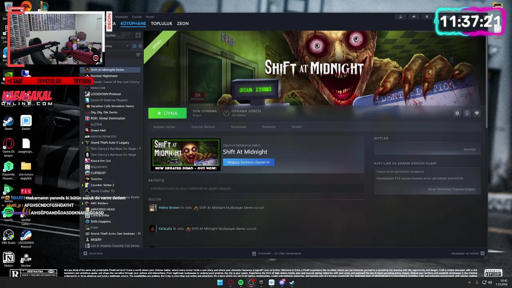The height and width of the screenshot is (288, 512).
Task: Open game settings gear icon
Action: coord(457,113)
